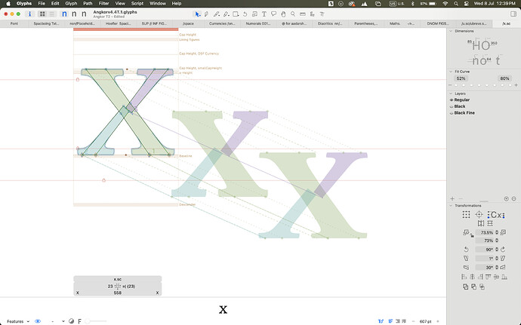This screenshot has width=521, height=325.
Task: Flip selection horizontally in Transformations
Action: pos(480,223)
